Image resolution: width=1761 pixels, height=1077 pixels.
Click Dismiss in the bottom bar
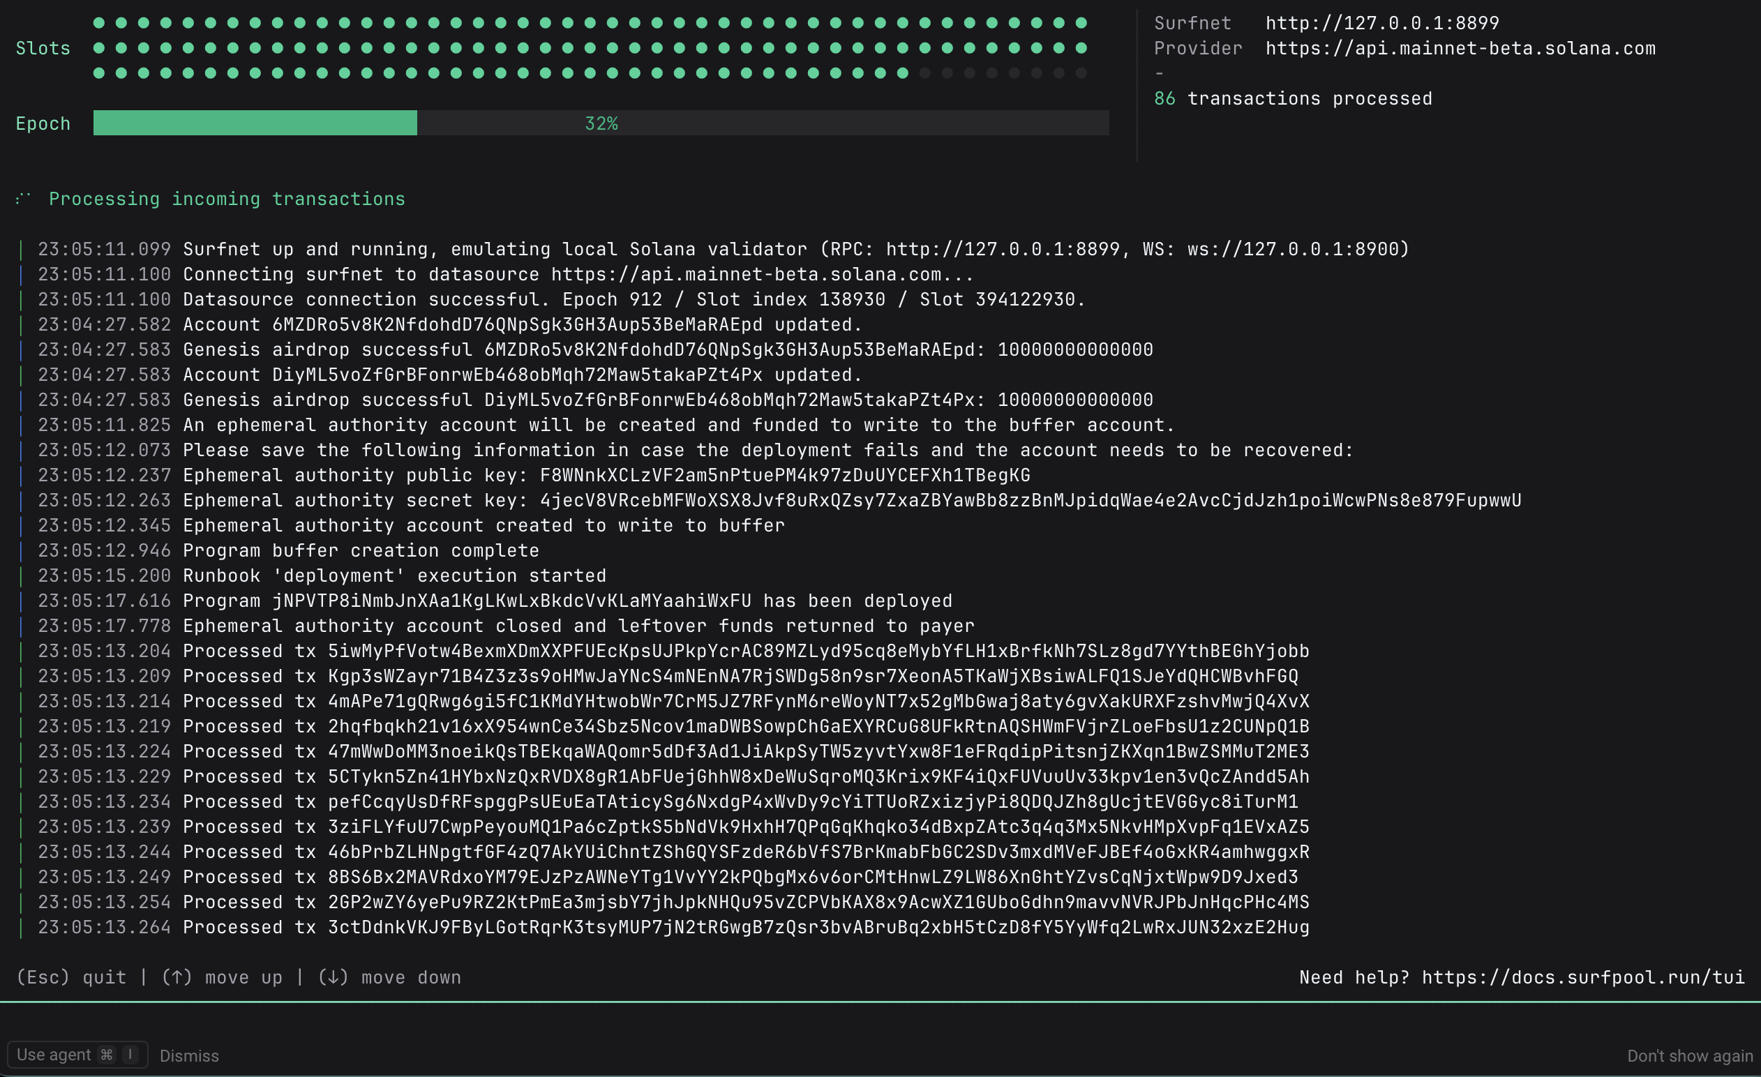tap(188, 1055)
